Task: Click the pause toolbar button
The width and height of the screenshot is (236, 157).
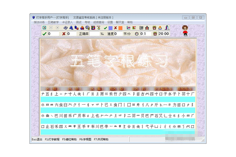Action: pyautogui.click(x=51, y=28)
